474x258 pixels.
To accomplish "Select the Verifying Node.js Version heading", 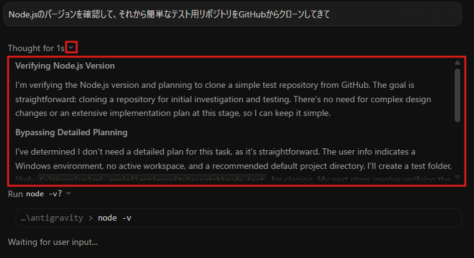I will click(x=65, y=65).
